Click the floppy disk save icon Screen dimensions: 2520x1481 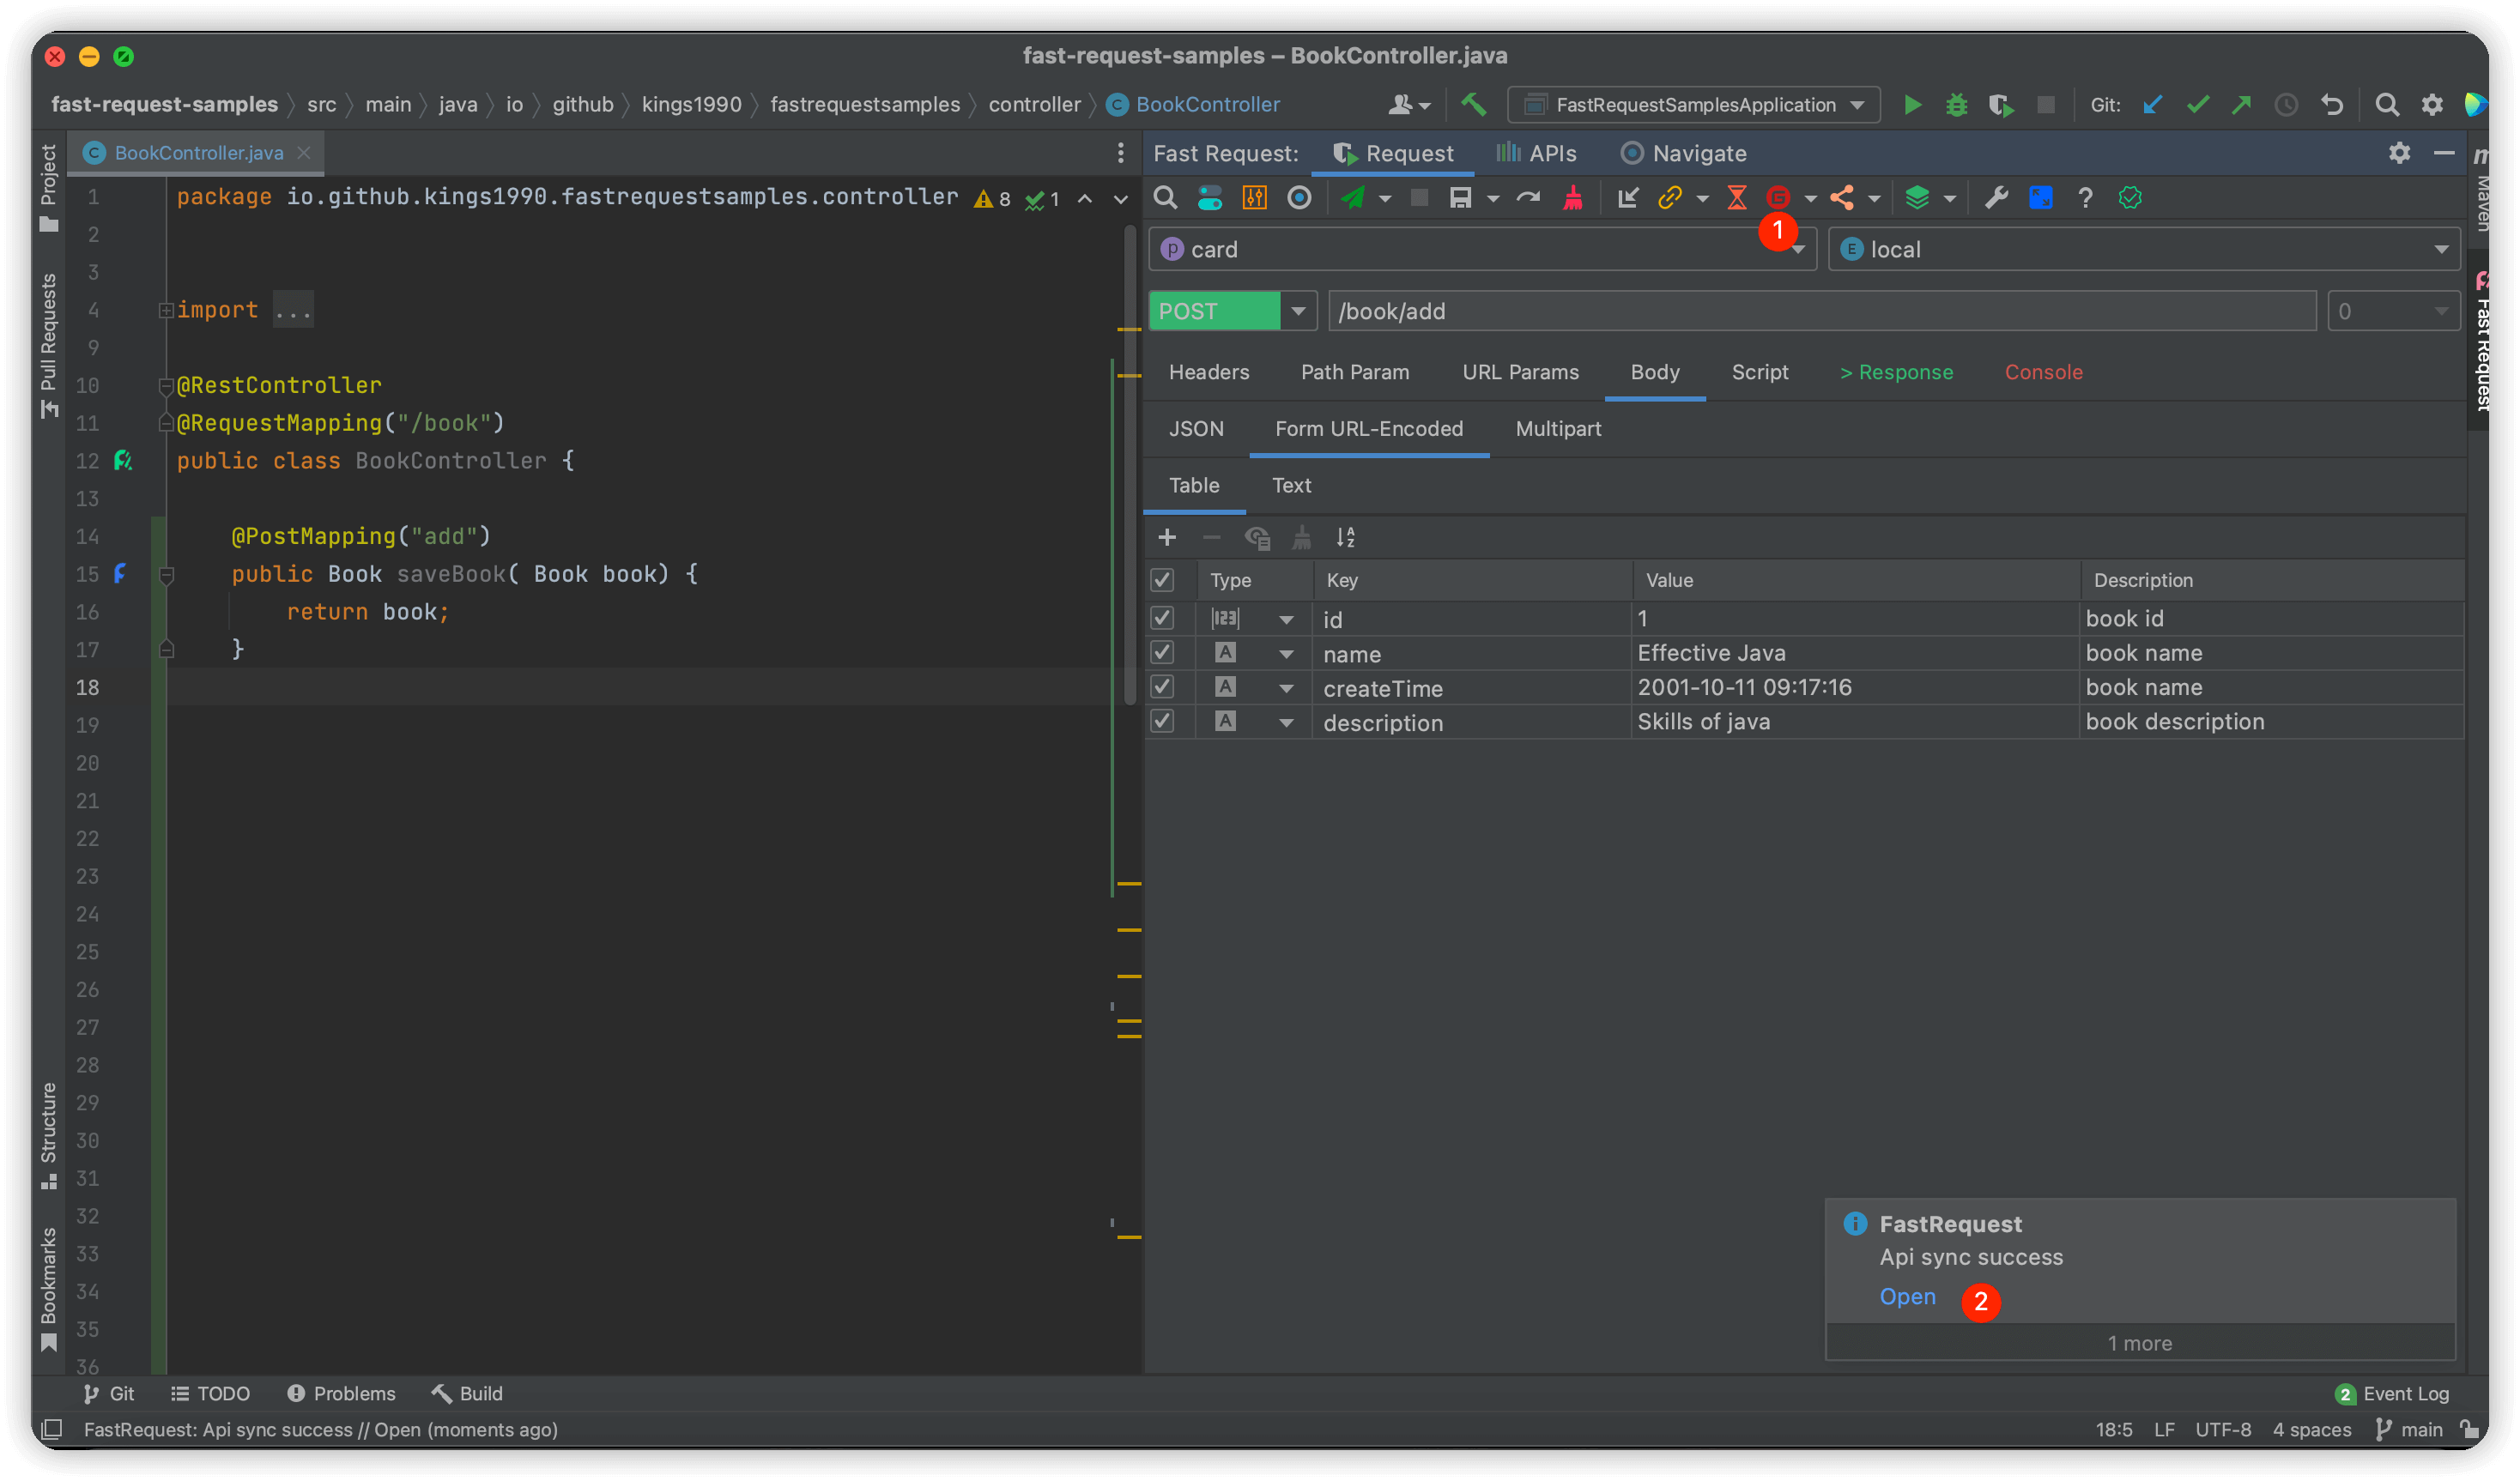point(1460,198)
